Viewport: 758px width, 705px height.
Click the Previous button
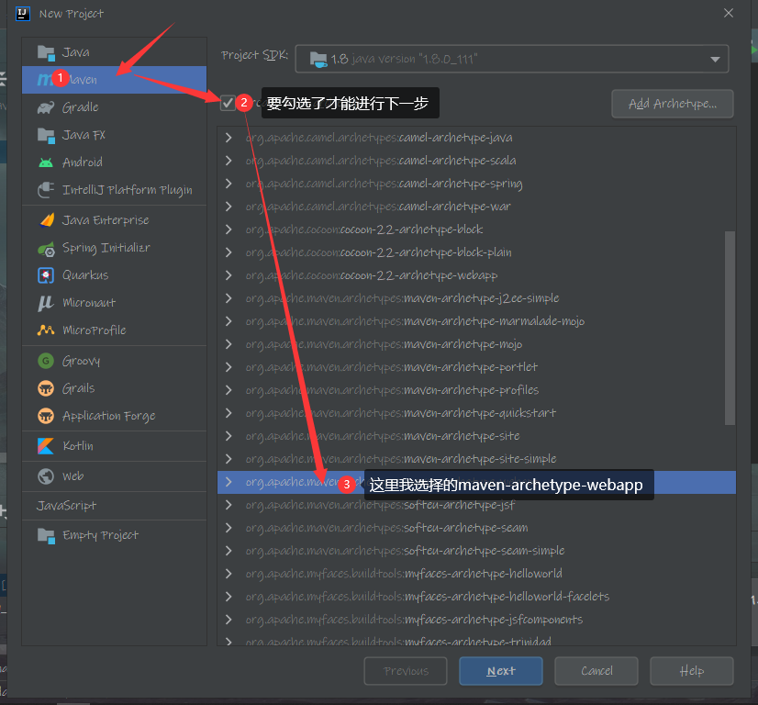pyautogui.click(x=406, y=671)
